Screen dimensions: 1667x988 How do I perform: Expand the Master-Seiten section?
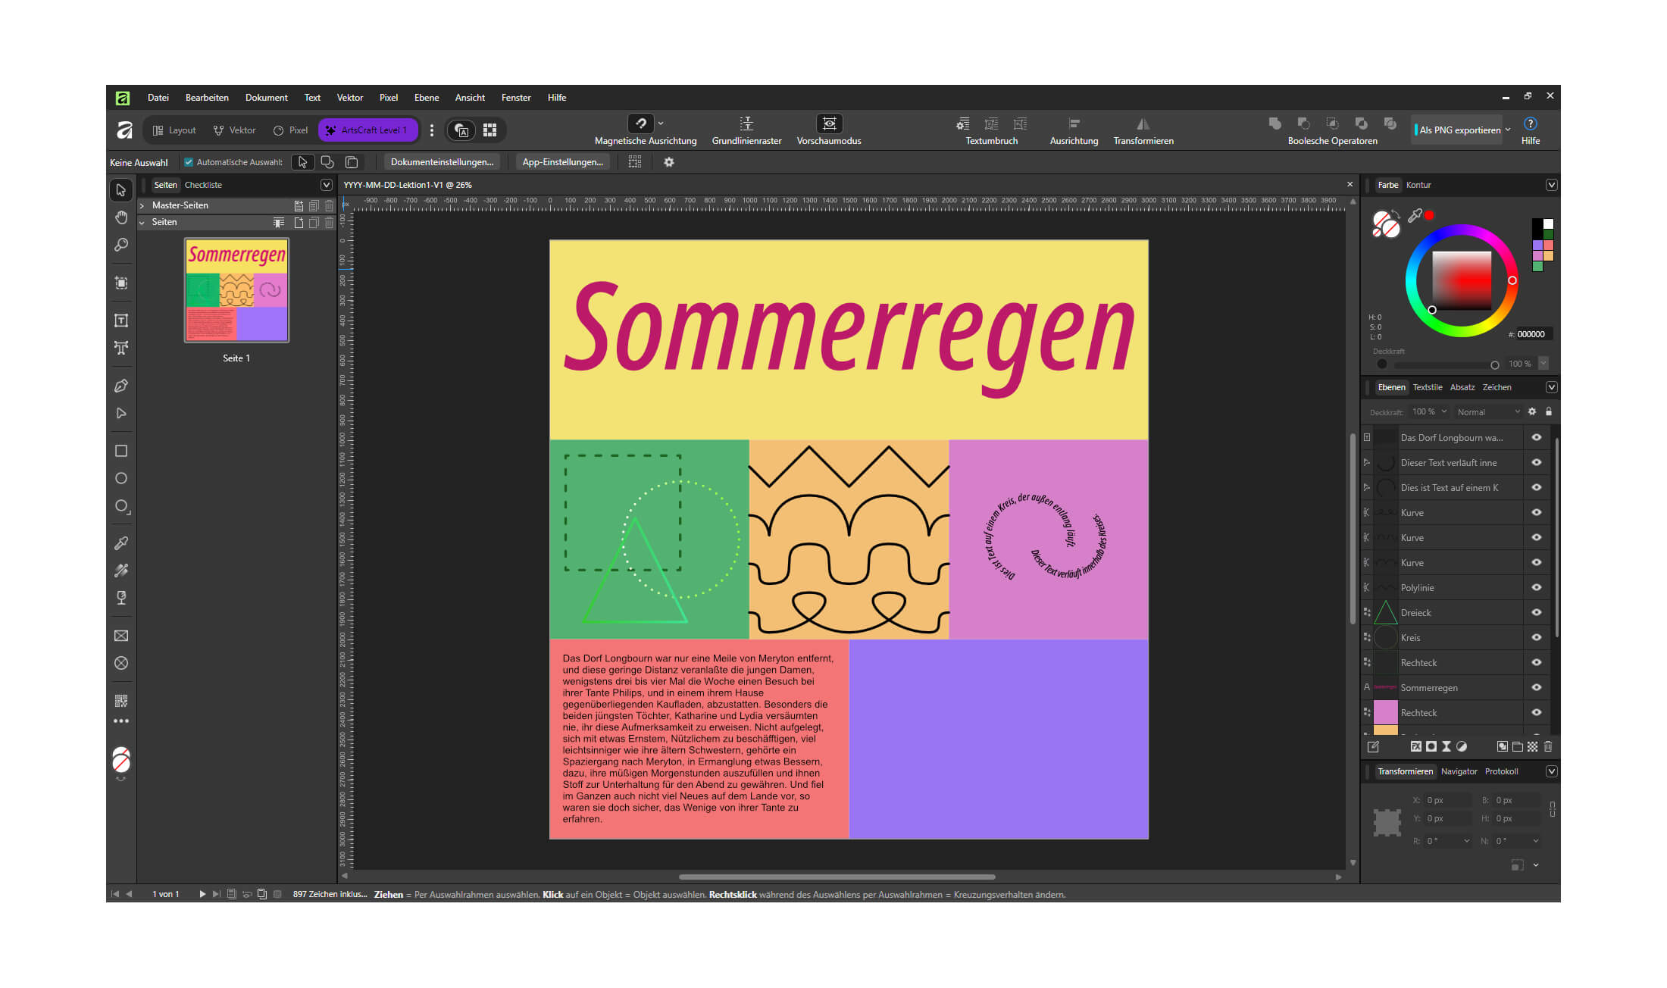coord(142,205)
